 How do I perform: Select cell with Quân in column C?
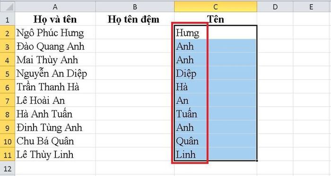[216, 141]
